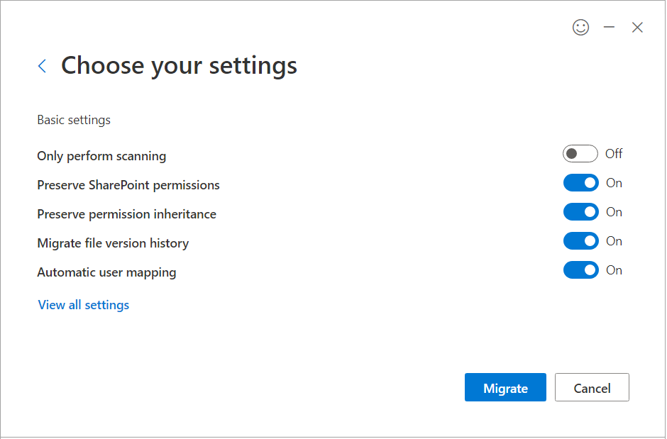The width and height of the screenshot is (667, 439).
Task: Turn off Preserve SharePoint permissions
Action: click(x=580, y=183)
